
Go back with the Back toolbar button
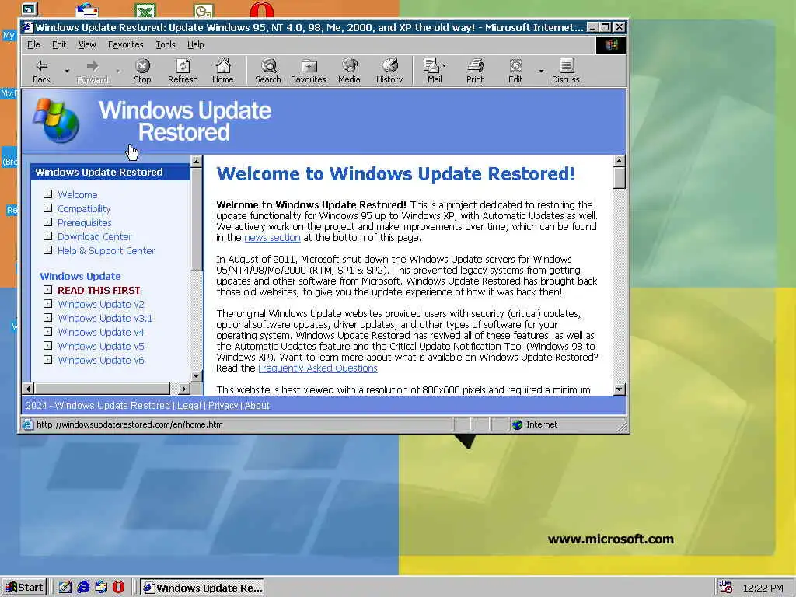42,71
